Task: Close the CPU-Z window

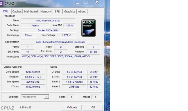Action: point(97,2)
